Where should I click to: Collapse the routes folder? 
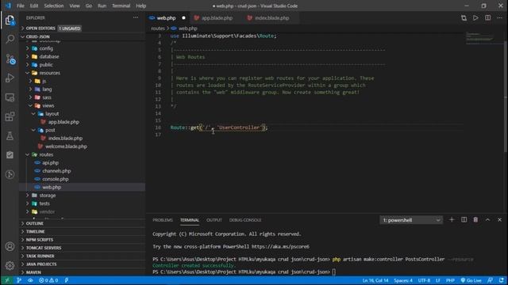pyautogui.click(x=46, y=154)
